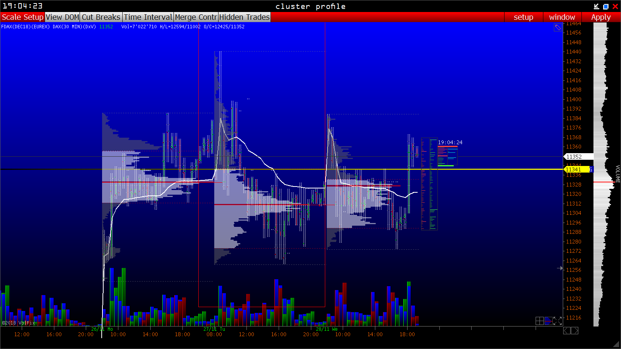
Task: Open the setup button in the header
Action: click(x=524, y=17)
